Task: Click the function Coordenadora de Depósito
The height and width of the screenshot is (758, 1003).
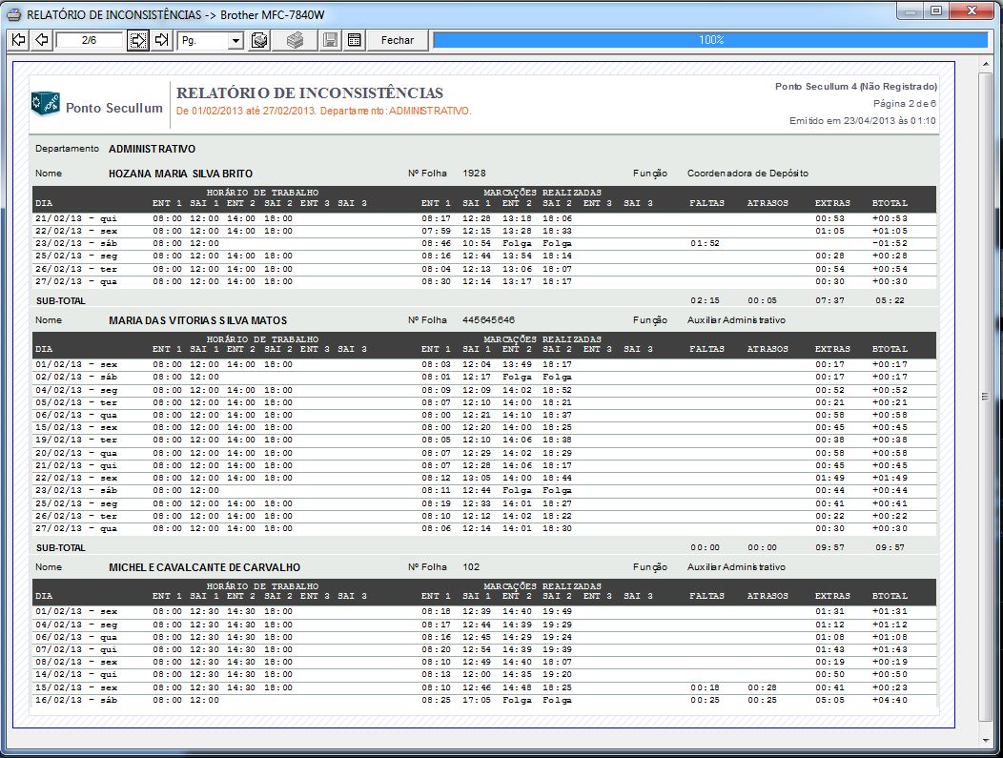Action: click(x=747, y=174)
